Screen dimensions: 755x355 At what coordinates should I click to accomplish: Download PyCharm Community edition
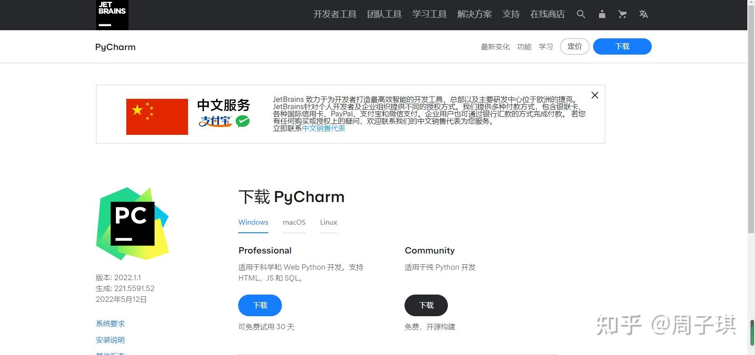coord(426,305)
